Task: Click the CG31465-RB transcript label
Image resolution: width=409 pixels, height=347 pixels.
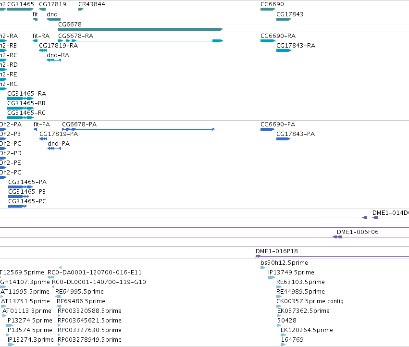Action: pyautogui.click(x=26, y=103)
